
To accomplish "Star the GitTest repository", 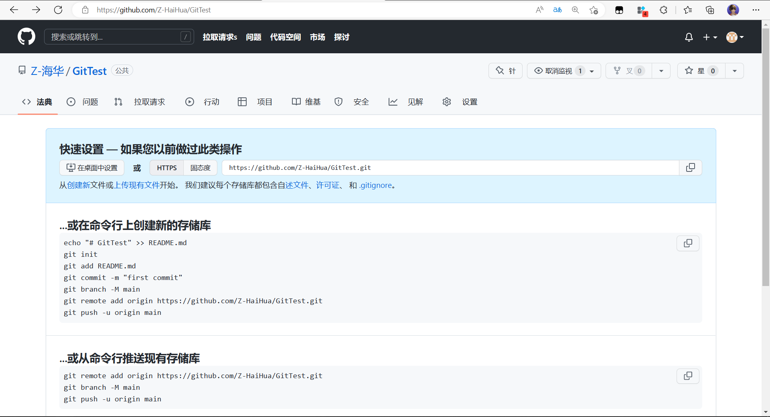I will (x=701, y=71).
